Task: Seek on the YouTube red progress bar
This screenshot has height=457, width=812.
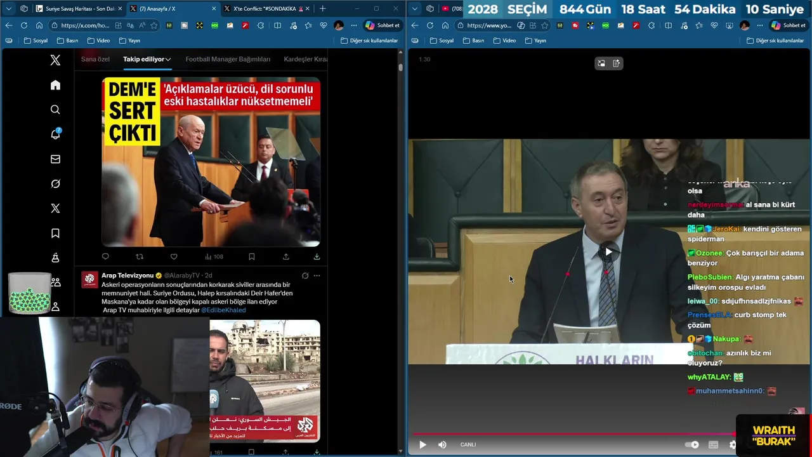Action: pos(574,434)
